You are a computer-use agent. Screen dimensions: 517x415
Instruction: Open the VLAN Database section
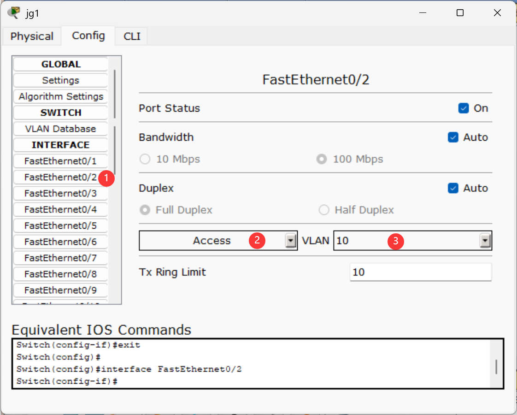pyautogui.click(x=61, y=129)
